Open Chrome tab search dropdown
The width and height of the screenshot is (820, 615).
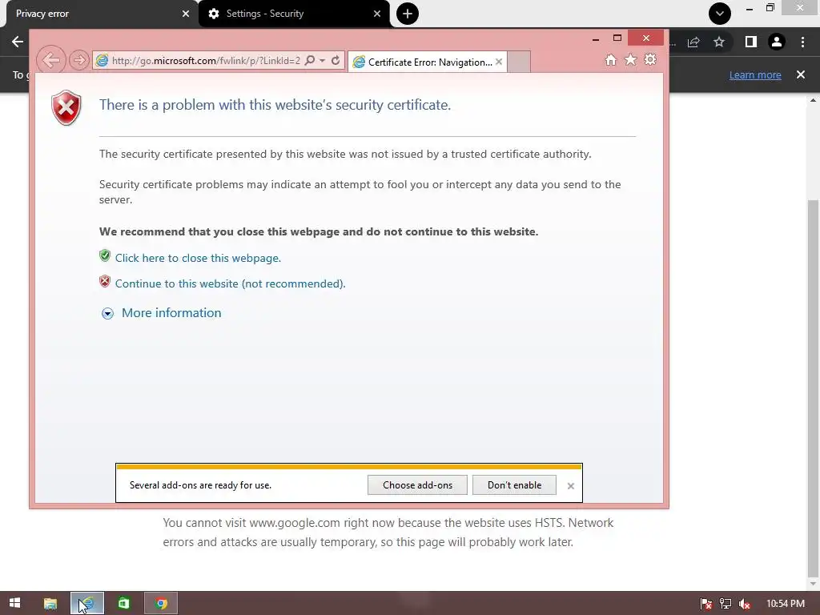point(720,14)
